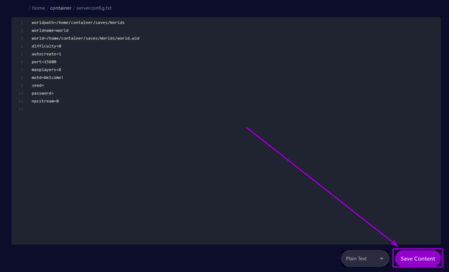Click line number 1 in the gutter
Screen dimensions: 449x272
(21, 22)
